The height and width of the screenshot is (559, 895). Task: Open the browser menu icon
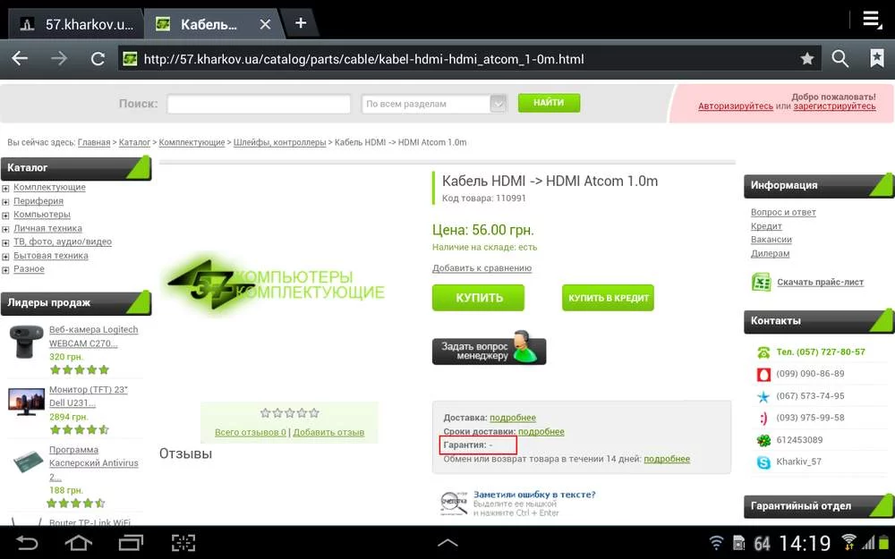872,20
